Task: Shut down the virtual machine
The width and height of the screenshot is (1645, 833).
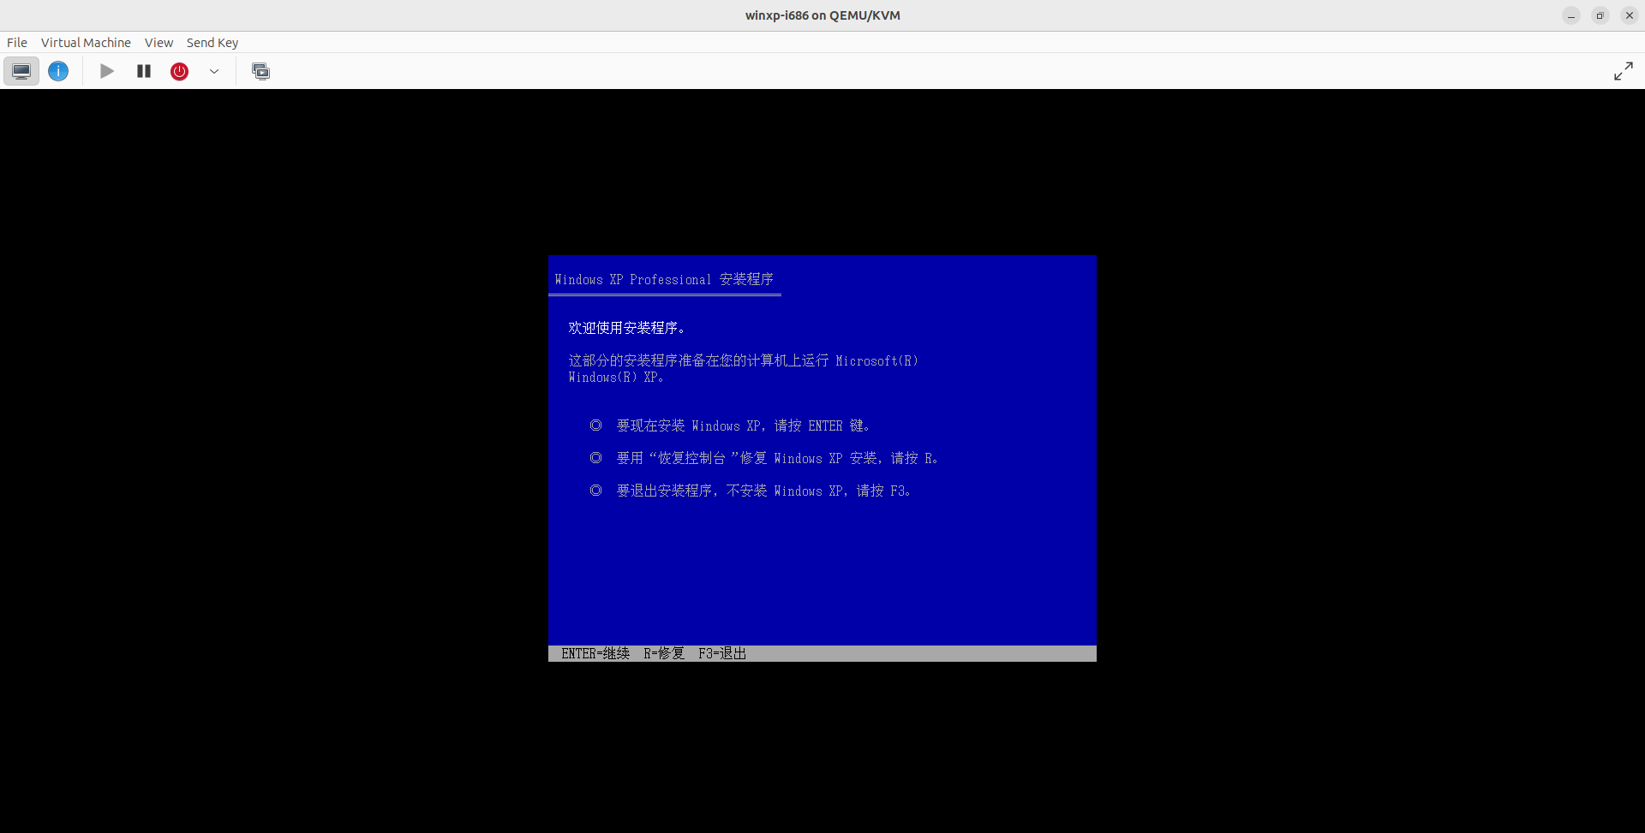Action: point(179,71)
